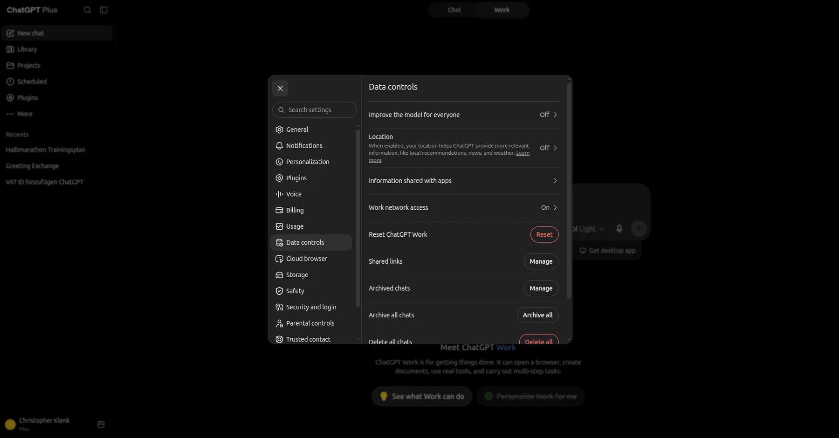
Task: Click Personalize Work for me
Action: click(x=530, y=397)
